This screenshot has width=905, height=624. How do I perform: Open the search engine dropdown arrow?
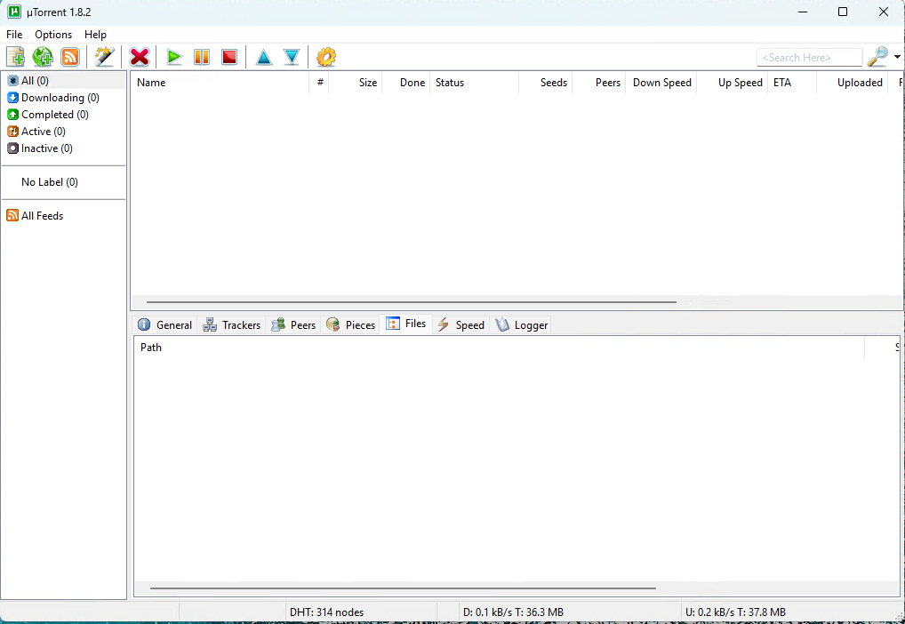897,57
